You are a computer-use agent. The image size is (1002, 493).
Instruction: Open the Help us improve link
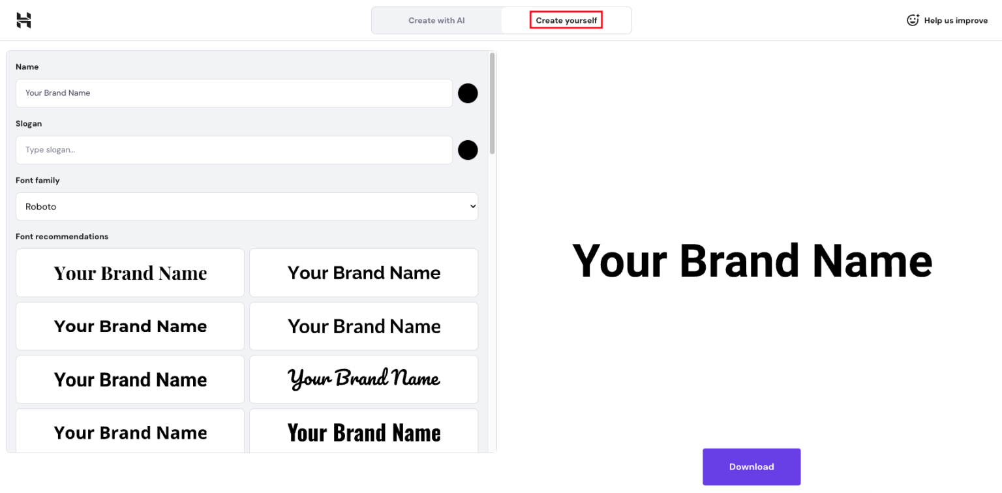click(956, 20)
